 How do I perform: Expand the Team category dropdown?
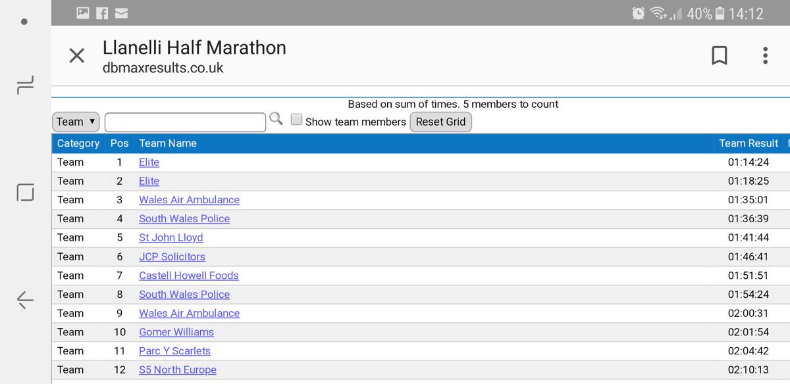[76, 122]
